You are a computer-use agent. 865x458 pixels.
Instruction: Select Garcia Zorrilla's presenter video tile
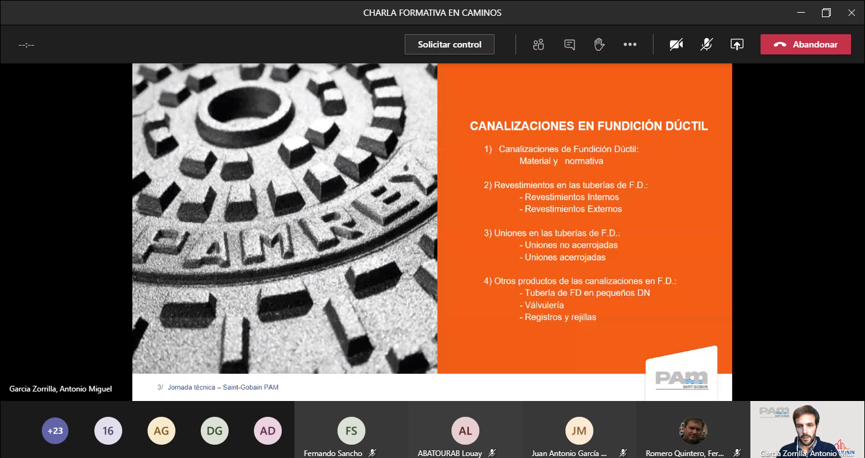coord(807,429)
